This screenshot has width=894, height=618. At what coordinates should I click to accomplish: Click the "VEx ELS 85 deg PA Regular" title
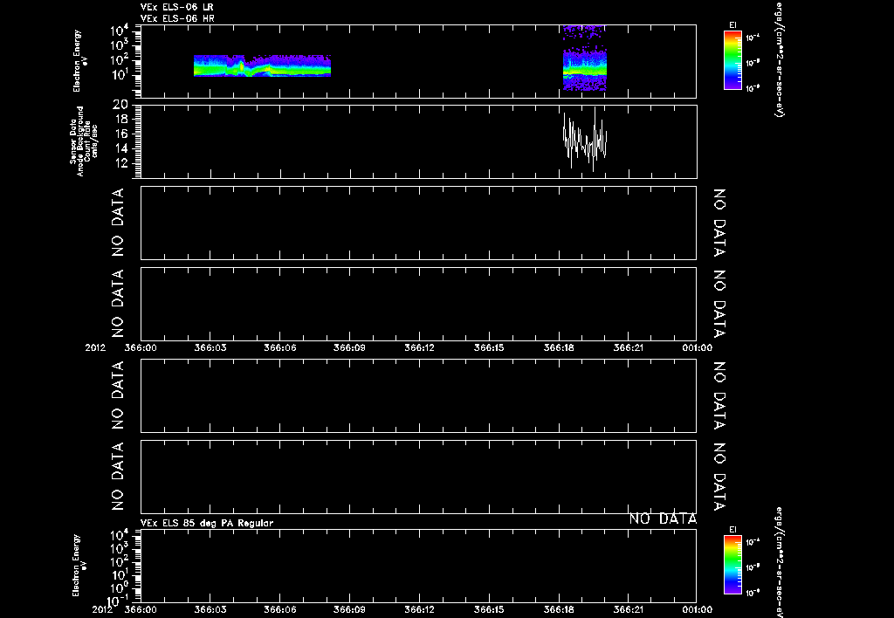(x=206, y=523)
